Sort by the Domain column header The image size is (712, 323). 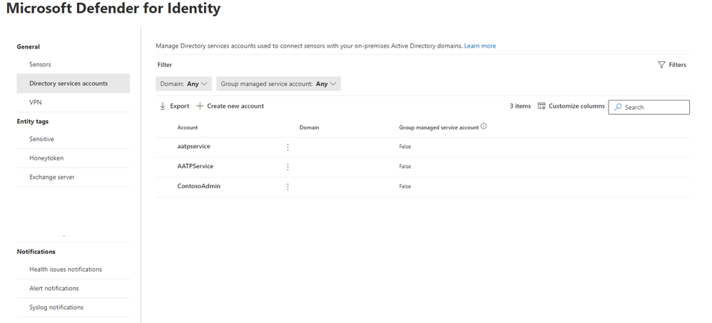[x=309, y=128]
